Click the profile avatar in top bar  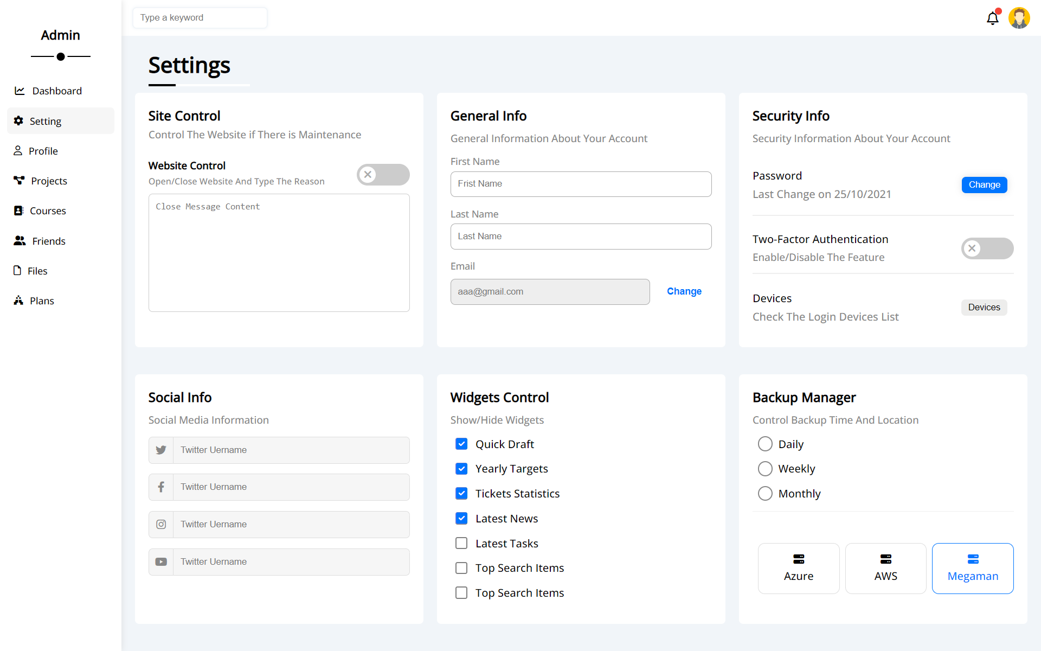pos(1019,18)
